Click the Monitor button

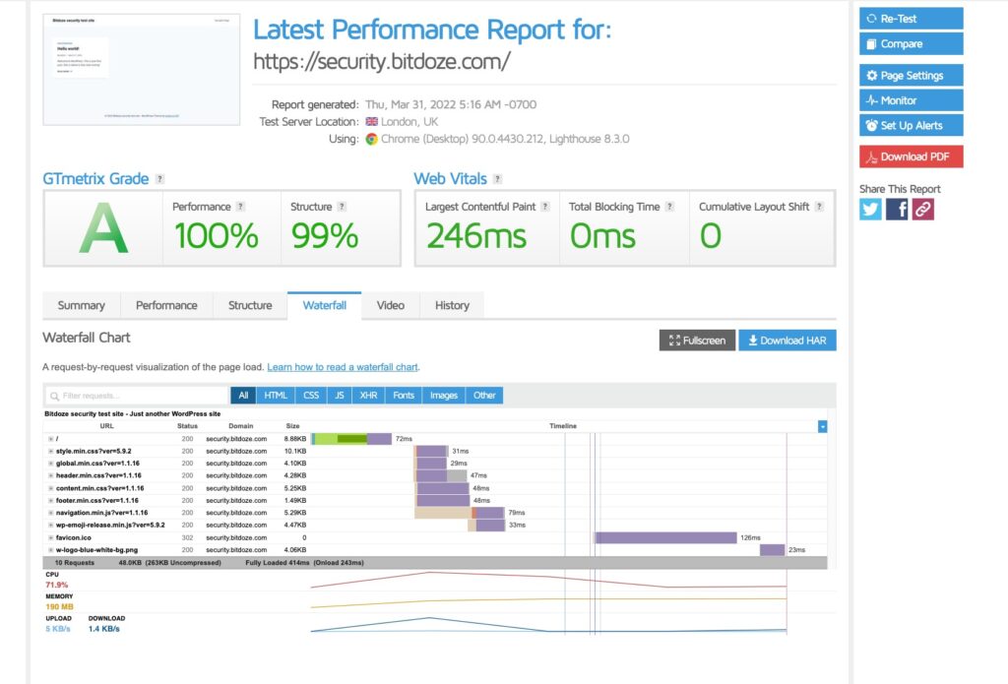click(x=911, y=100)
